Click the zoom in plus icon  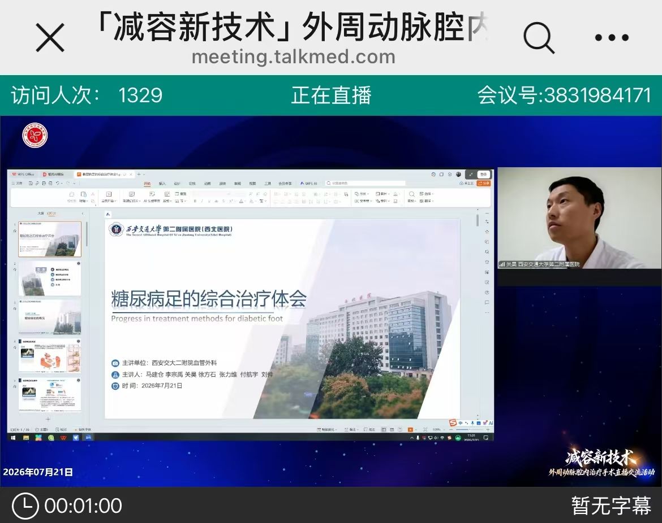click(488, 429)
